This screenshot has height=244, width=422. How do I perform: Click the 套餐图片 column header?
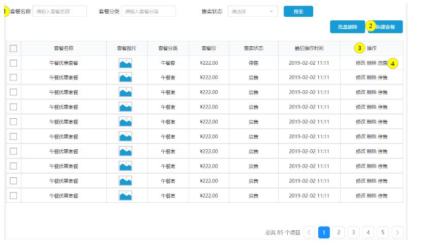[127, 48]
